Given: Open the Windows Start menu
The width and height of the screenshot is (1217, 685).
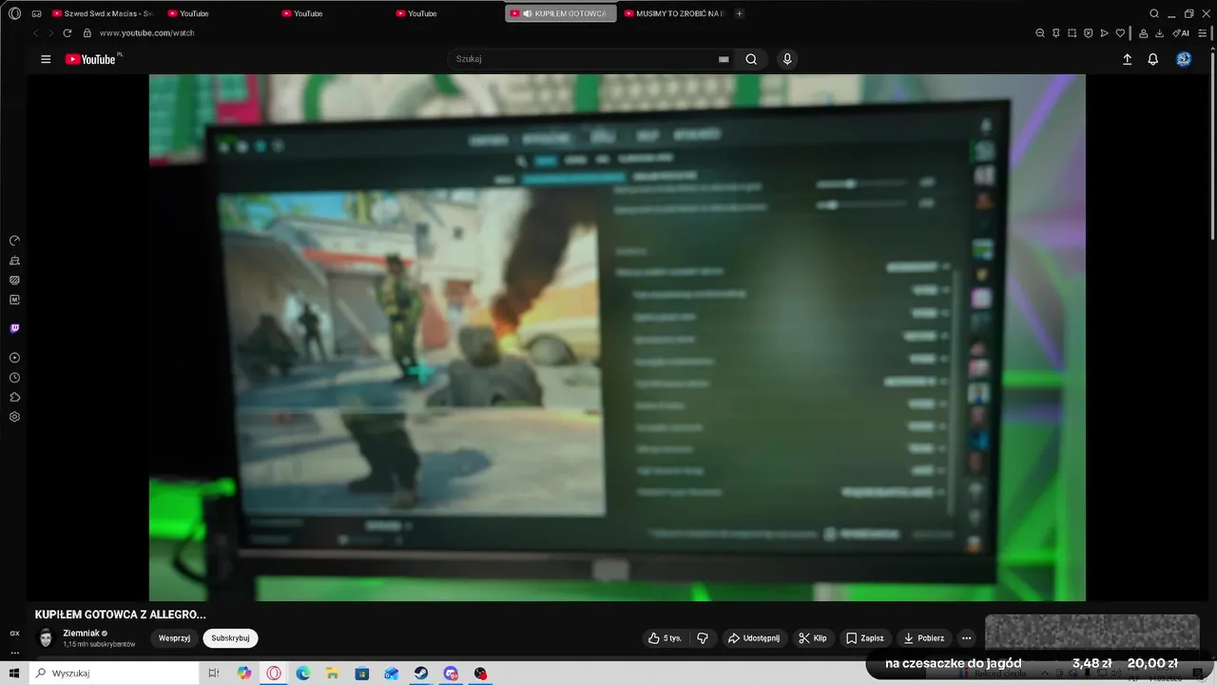Looking at the screenshot, I should pyautogui.click(x=14, y=674).
